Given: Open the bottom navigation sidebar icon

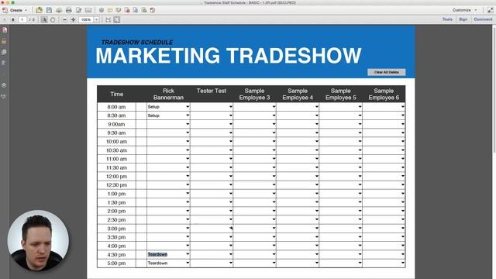Looking at the screenshot, I should click(x=4, y=96).
